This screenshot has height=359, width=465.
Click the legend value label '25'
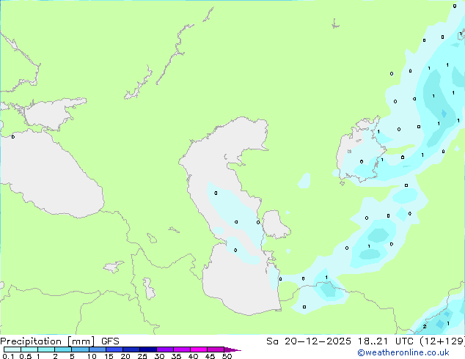142,356
